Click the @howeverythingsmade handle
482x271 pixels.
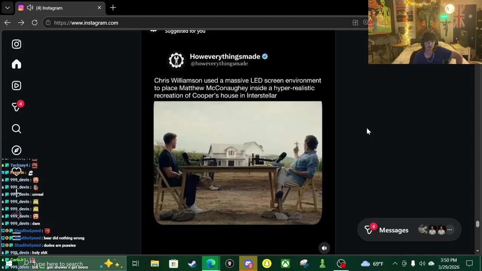tap(219, 64)
